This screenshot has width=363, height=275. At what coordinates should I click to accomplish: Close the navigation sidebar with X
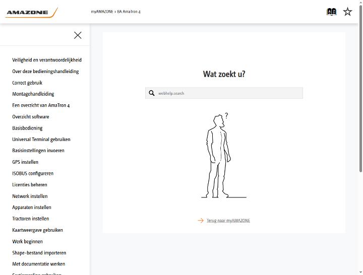[78, 35]
